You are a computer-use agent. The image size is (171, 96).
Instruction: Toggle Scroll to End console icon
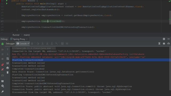coord(7,63)
